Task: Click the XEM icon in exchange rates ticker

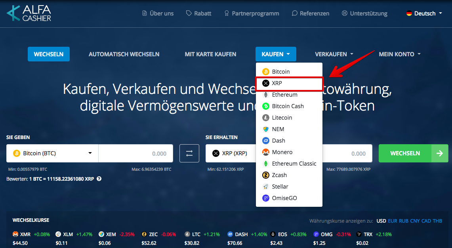Action: tap(101, 234)
